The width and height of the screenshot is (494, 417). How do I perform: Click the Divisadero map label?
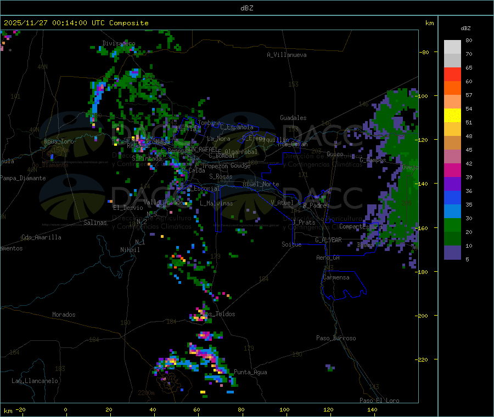coord(119,43)
